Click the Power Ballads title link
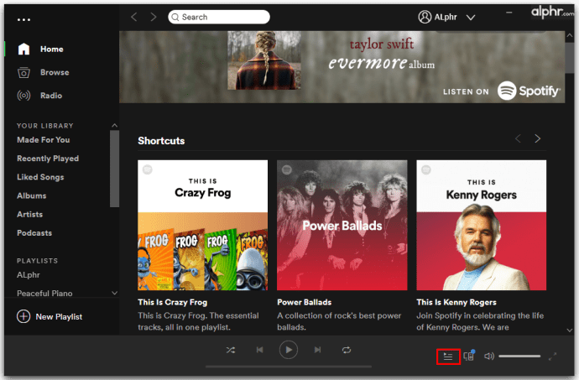The image size is (579, 380). point(305,302)
